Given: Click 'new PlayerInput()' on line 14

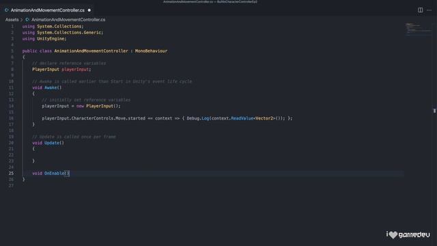Looking at the screenshot, I should tap(98, 106).
